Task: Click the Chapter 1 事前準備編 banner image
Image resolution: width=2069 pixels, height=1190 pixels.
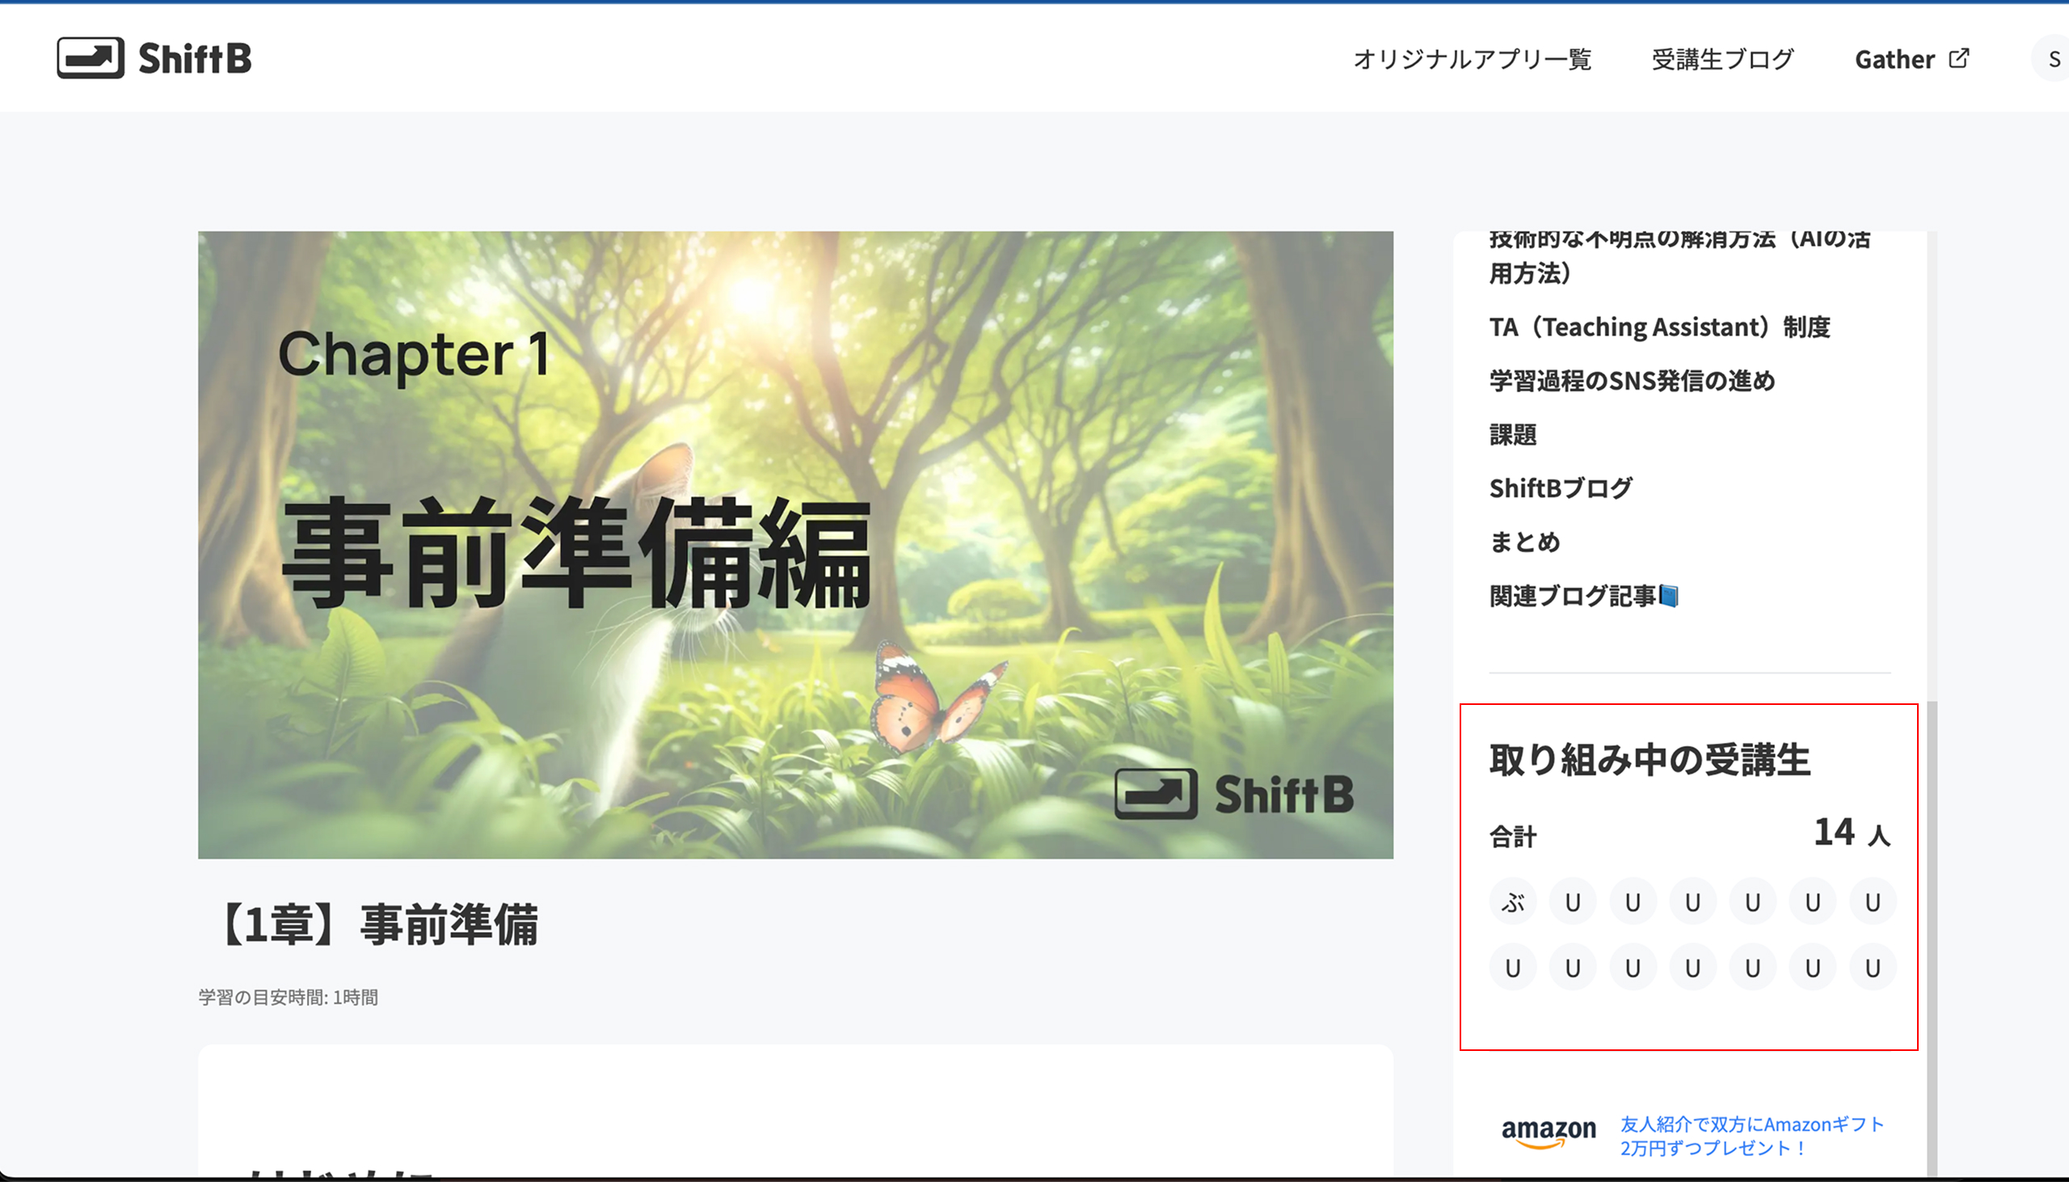Action: (794, 544)
